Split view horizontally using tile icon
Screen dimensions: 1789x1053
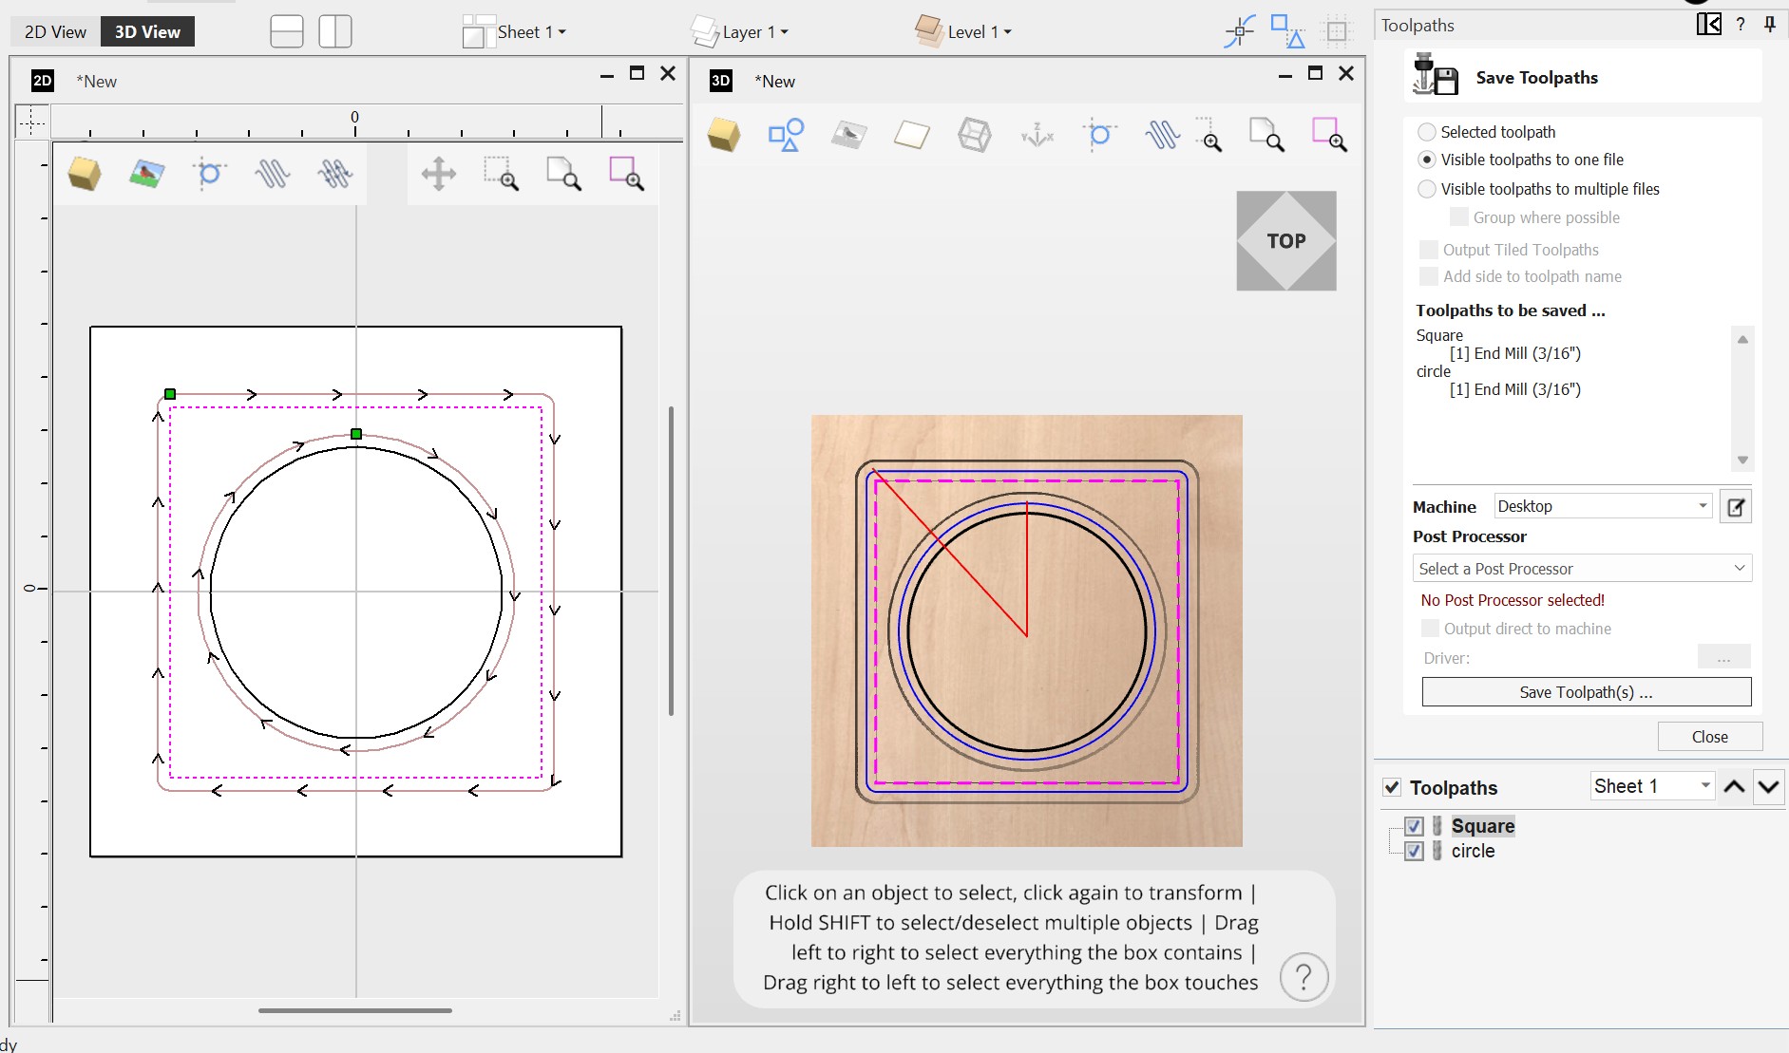tap(287, 31)
